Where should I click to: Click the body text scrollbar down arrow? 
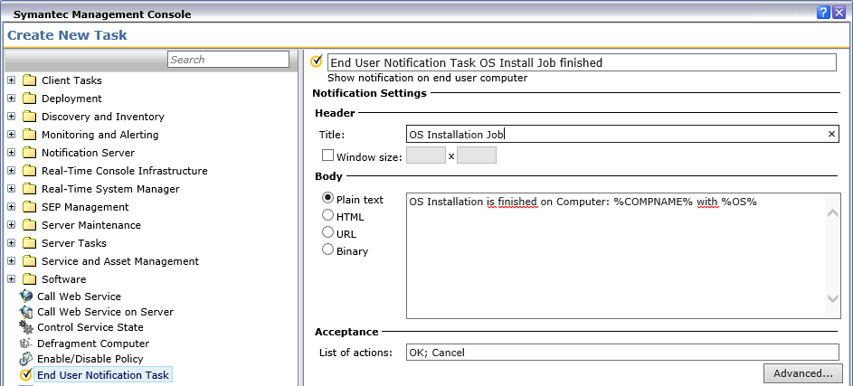tap(833, 299)
